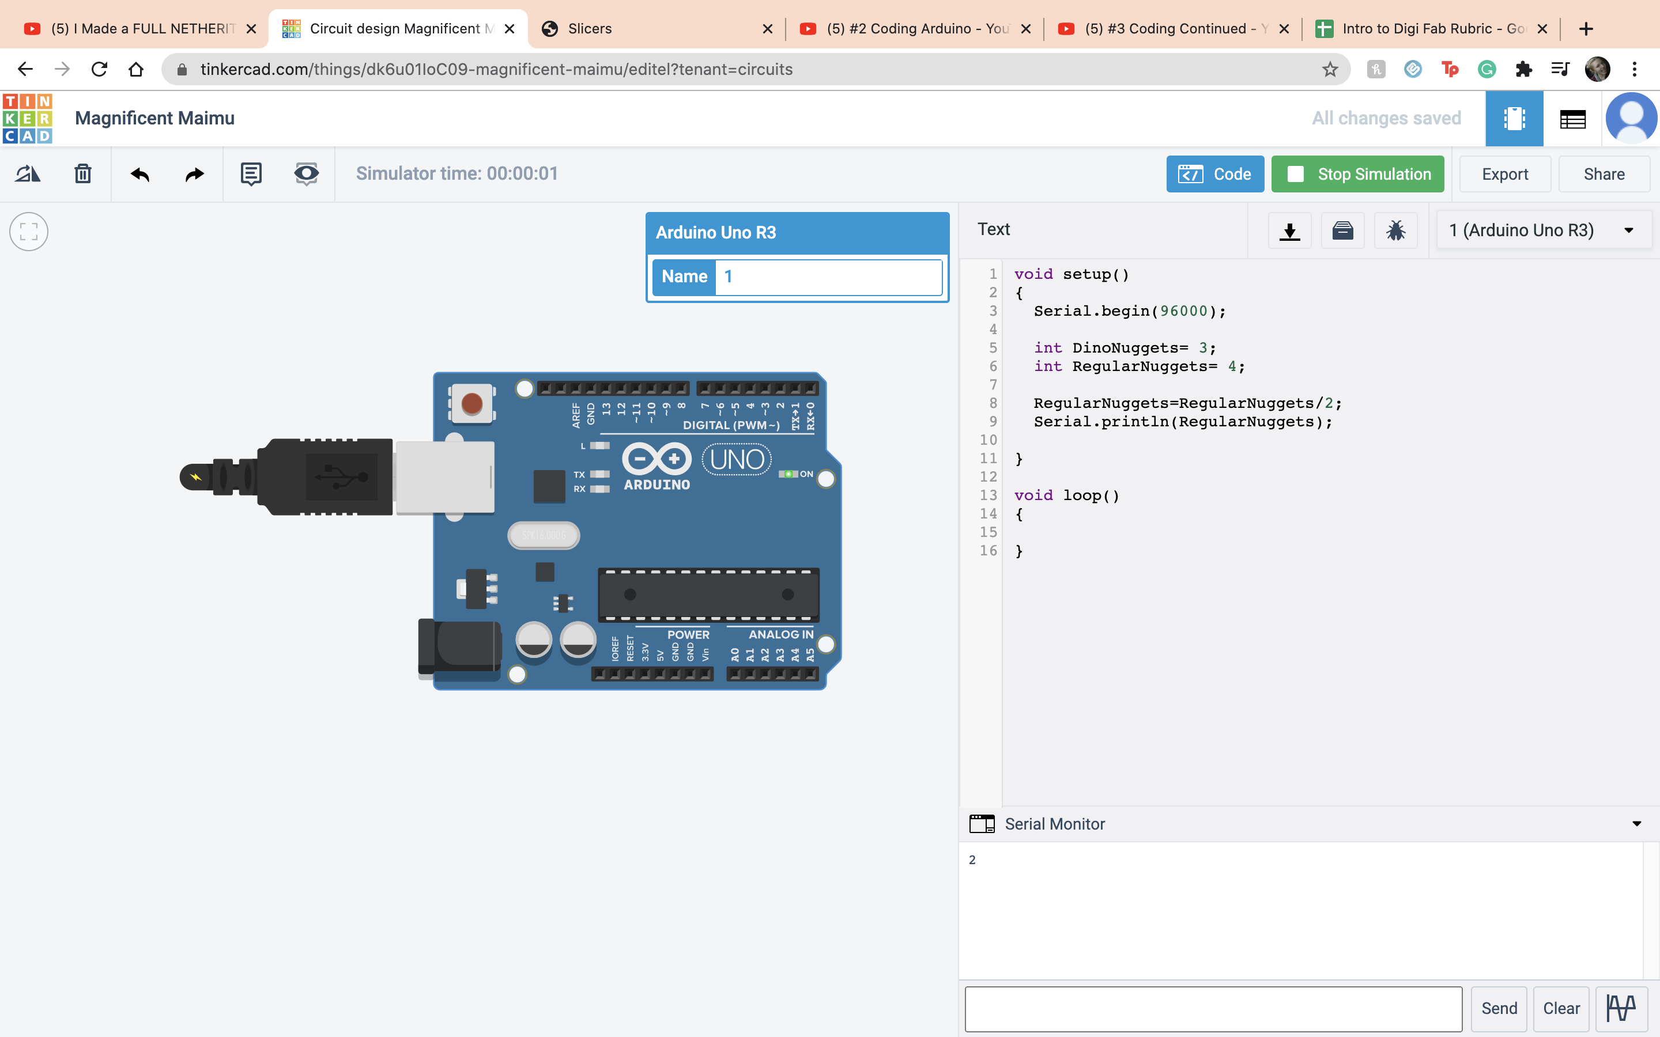Switch to circuit view icon
This screenshot has height=1037, width=1660.
pos(1514,119)
